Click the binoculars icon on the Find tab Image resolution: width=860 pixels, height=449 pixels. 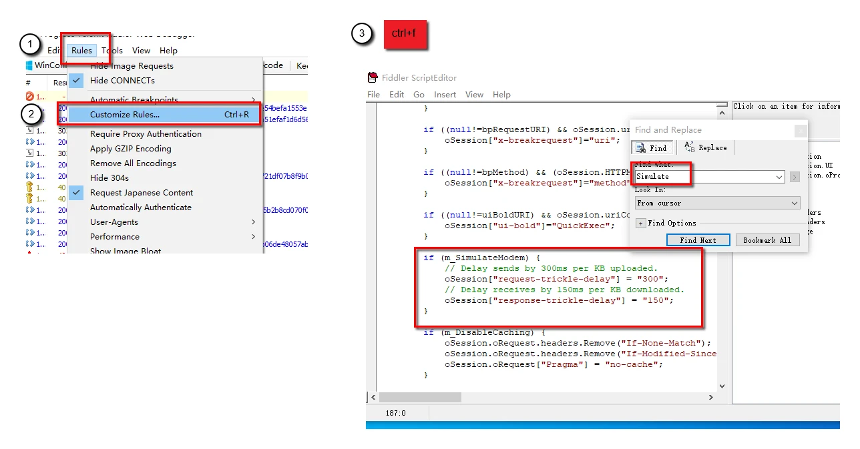point(640,148)
